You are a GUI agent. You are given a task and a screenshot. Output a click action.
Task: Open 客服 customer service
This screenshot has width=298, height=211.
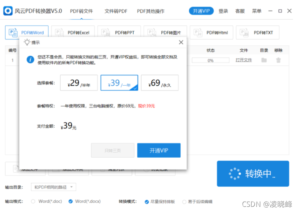(240, 11)
